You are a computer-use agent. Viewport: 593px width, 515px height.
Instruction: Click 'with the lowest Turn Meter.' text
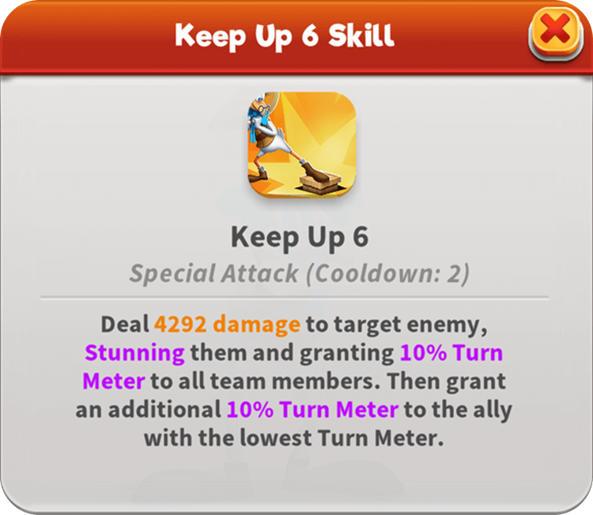coord(294,438)
